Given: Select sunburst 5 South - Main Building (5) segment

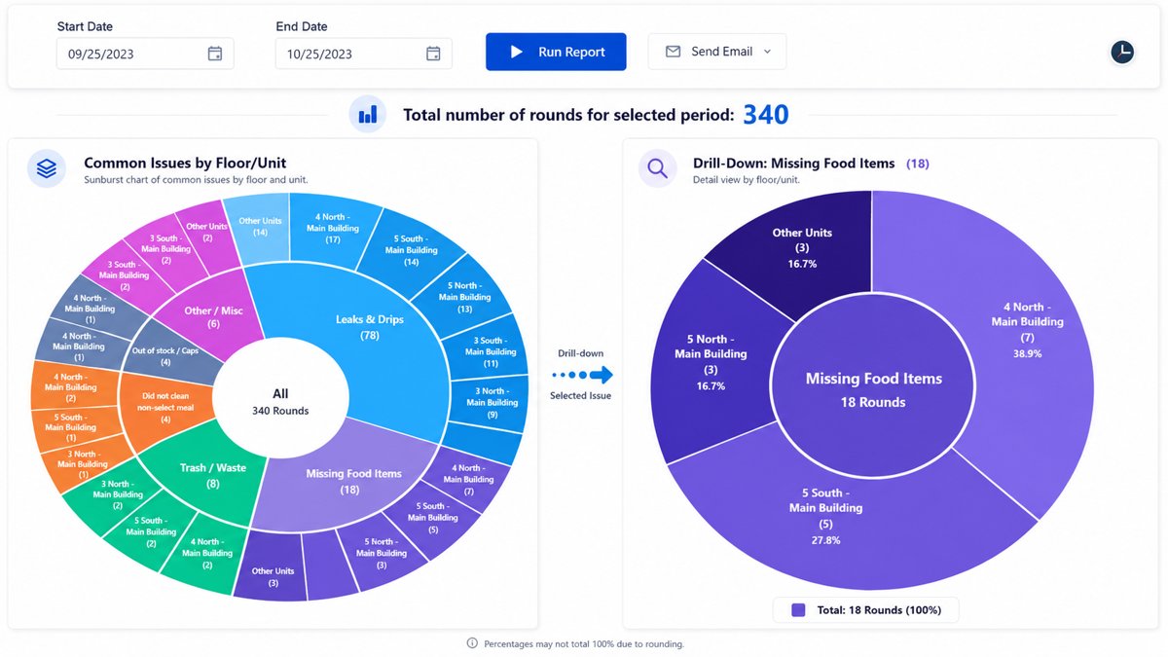Looking at the screenshot, I should (432, 517).
